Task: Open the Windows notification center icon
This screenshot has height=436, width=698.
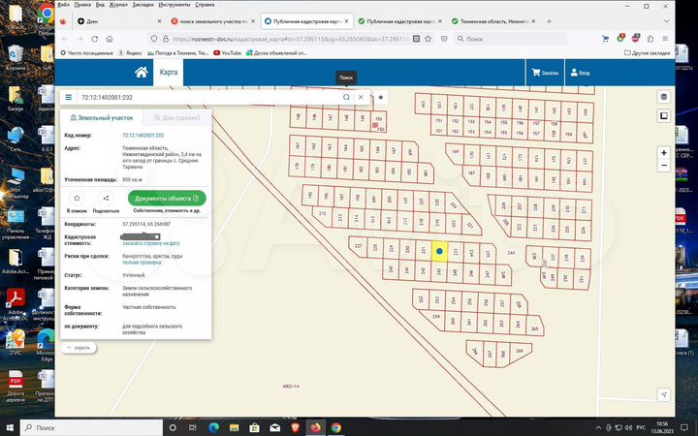Action: point(684,427)
